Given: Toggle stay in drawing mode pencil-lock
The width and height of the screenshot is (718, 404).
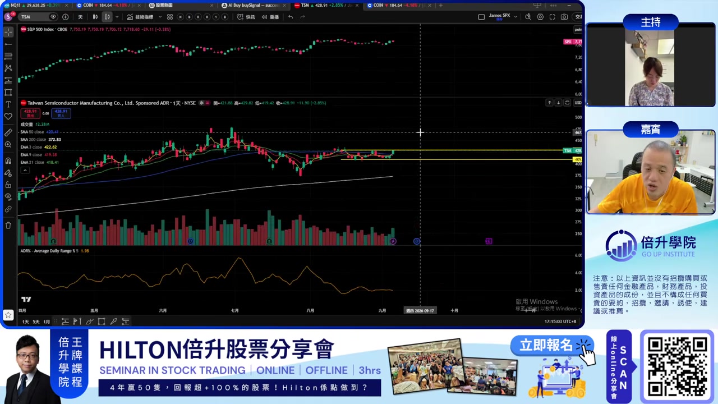Looking at the screenshot, I should pyautogui.click(x=8, y=173).
